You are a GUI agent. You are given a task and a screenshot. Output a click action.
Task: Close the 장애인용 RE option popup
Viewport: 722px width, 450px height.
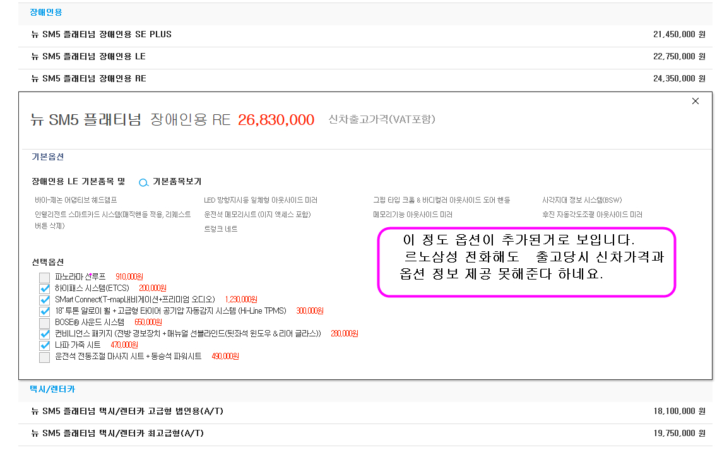click(x=695, y=101)
